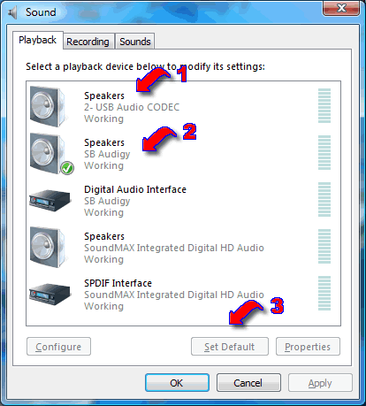
Task: Click the Cancel button
Action: click(248, 383)
